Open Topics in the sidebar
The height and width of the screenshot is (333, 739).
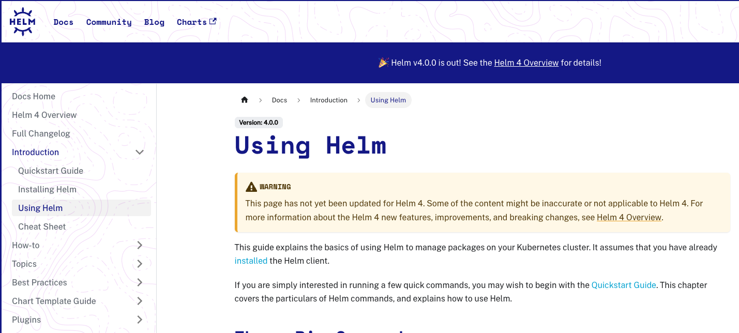pos(24,264)
